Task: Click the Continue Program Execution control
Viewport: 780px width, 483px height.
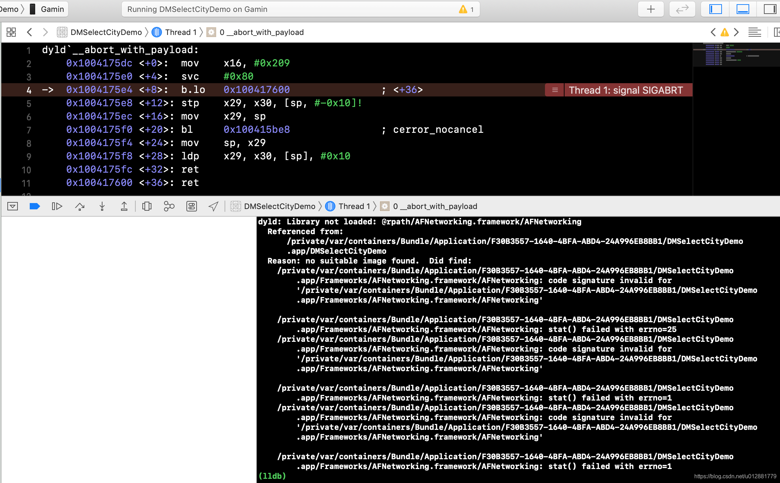Action: (x=57, y=206)
